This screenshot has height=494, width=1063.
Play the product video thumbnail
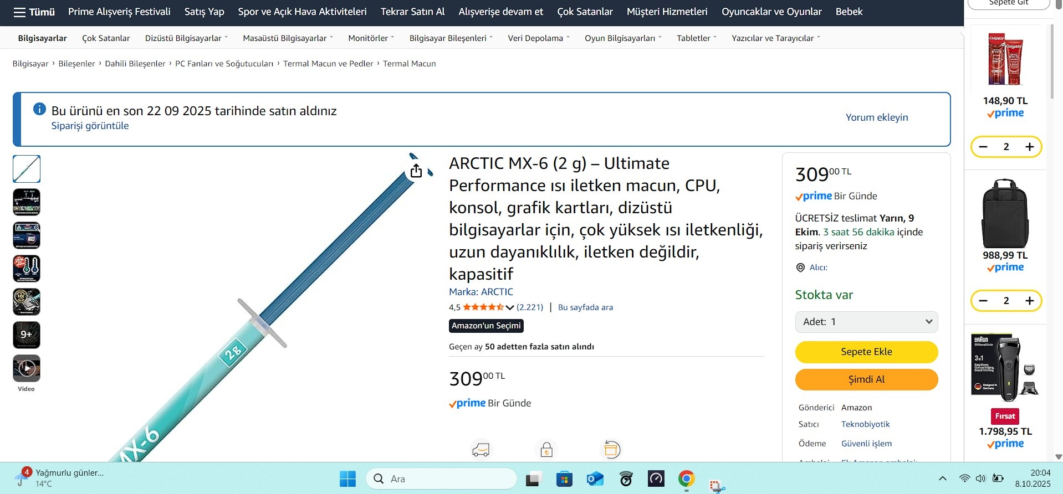tap(27, 368)
